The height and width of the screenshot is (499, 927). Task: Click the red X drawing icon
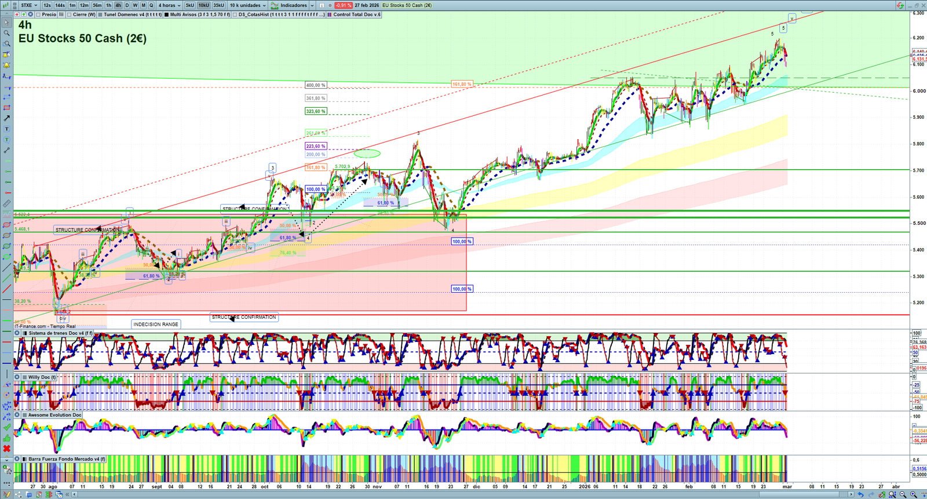[6, 449]
